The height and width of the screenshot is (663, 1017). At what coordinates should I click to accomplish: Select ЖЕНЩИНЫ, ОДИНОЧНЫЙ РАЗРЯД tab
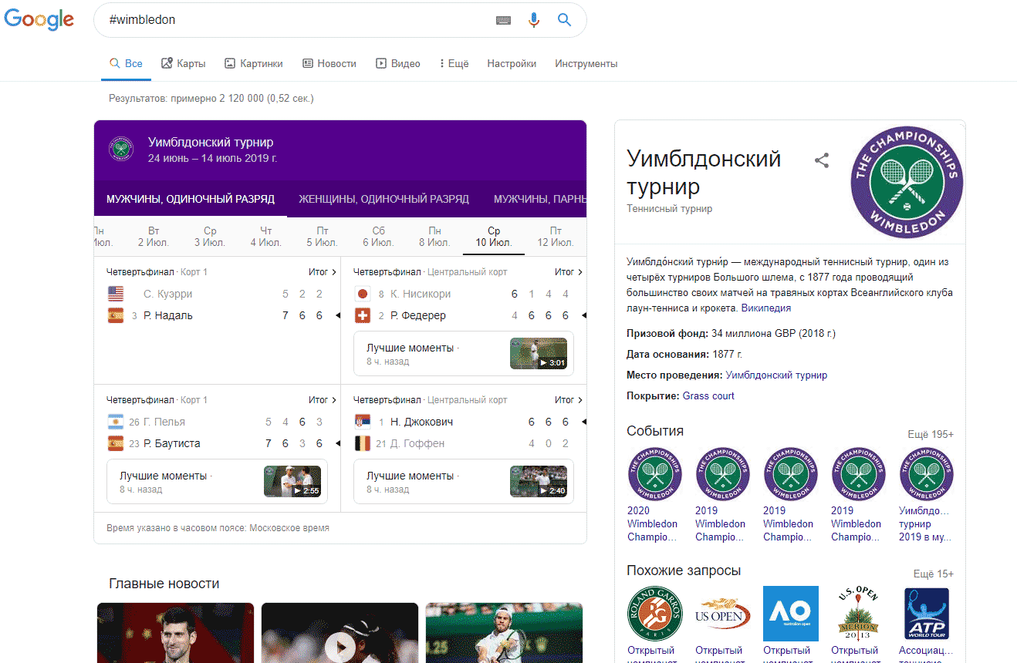383,199
